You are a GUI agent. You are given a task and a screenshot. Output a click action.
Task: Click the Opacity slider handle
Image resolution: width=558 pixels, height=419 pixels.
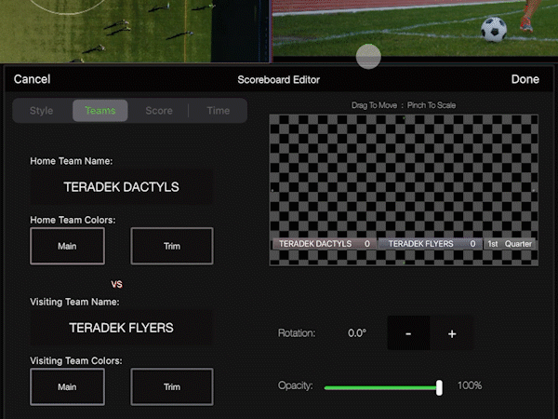tap(439, 386)
